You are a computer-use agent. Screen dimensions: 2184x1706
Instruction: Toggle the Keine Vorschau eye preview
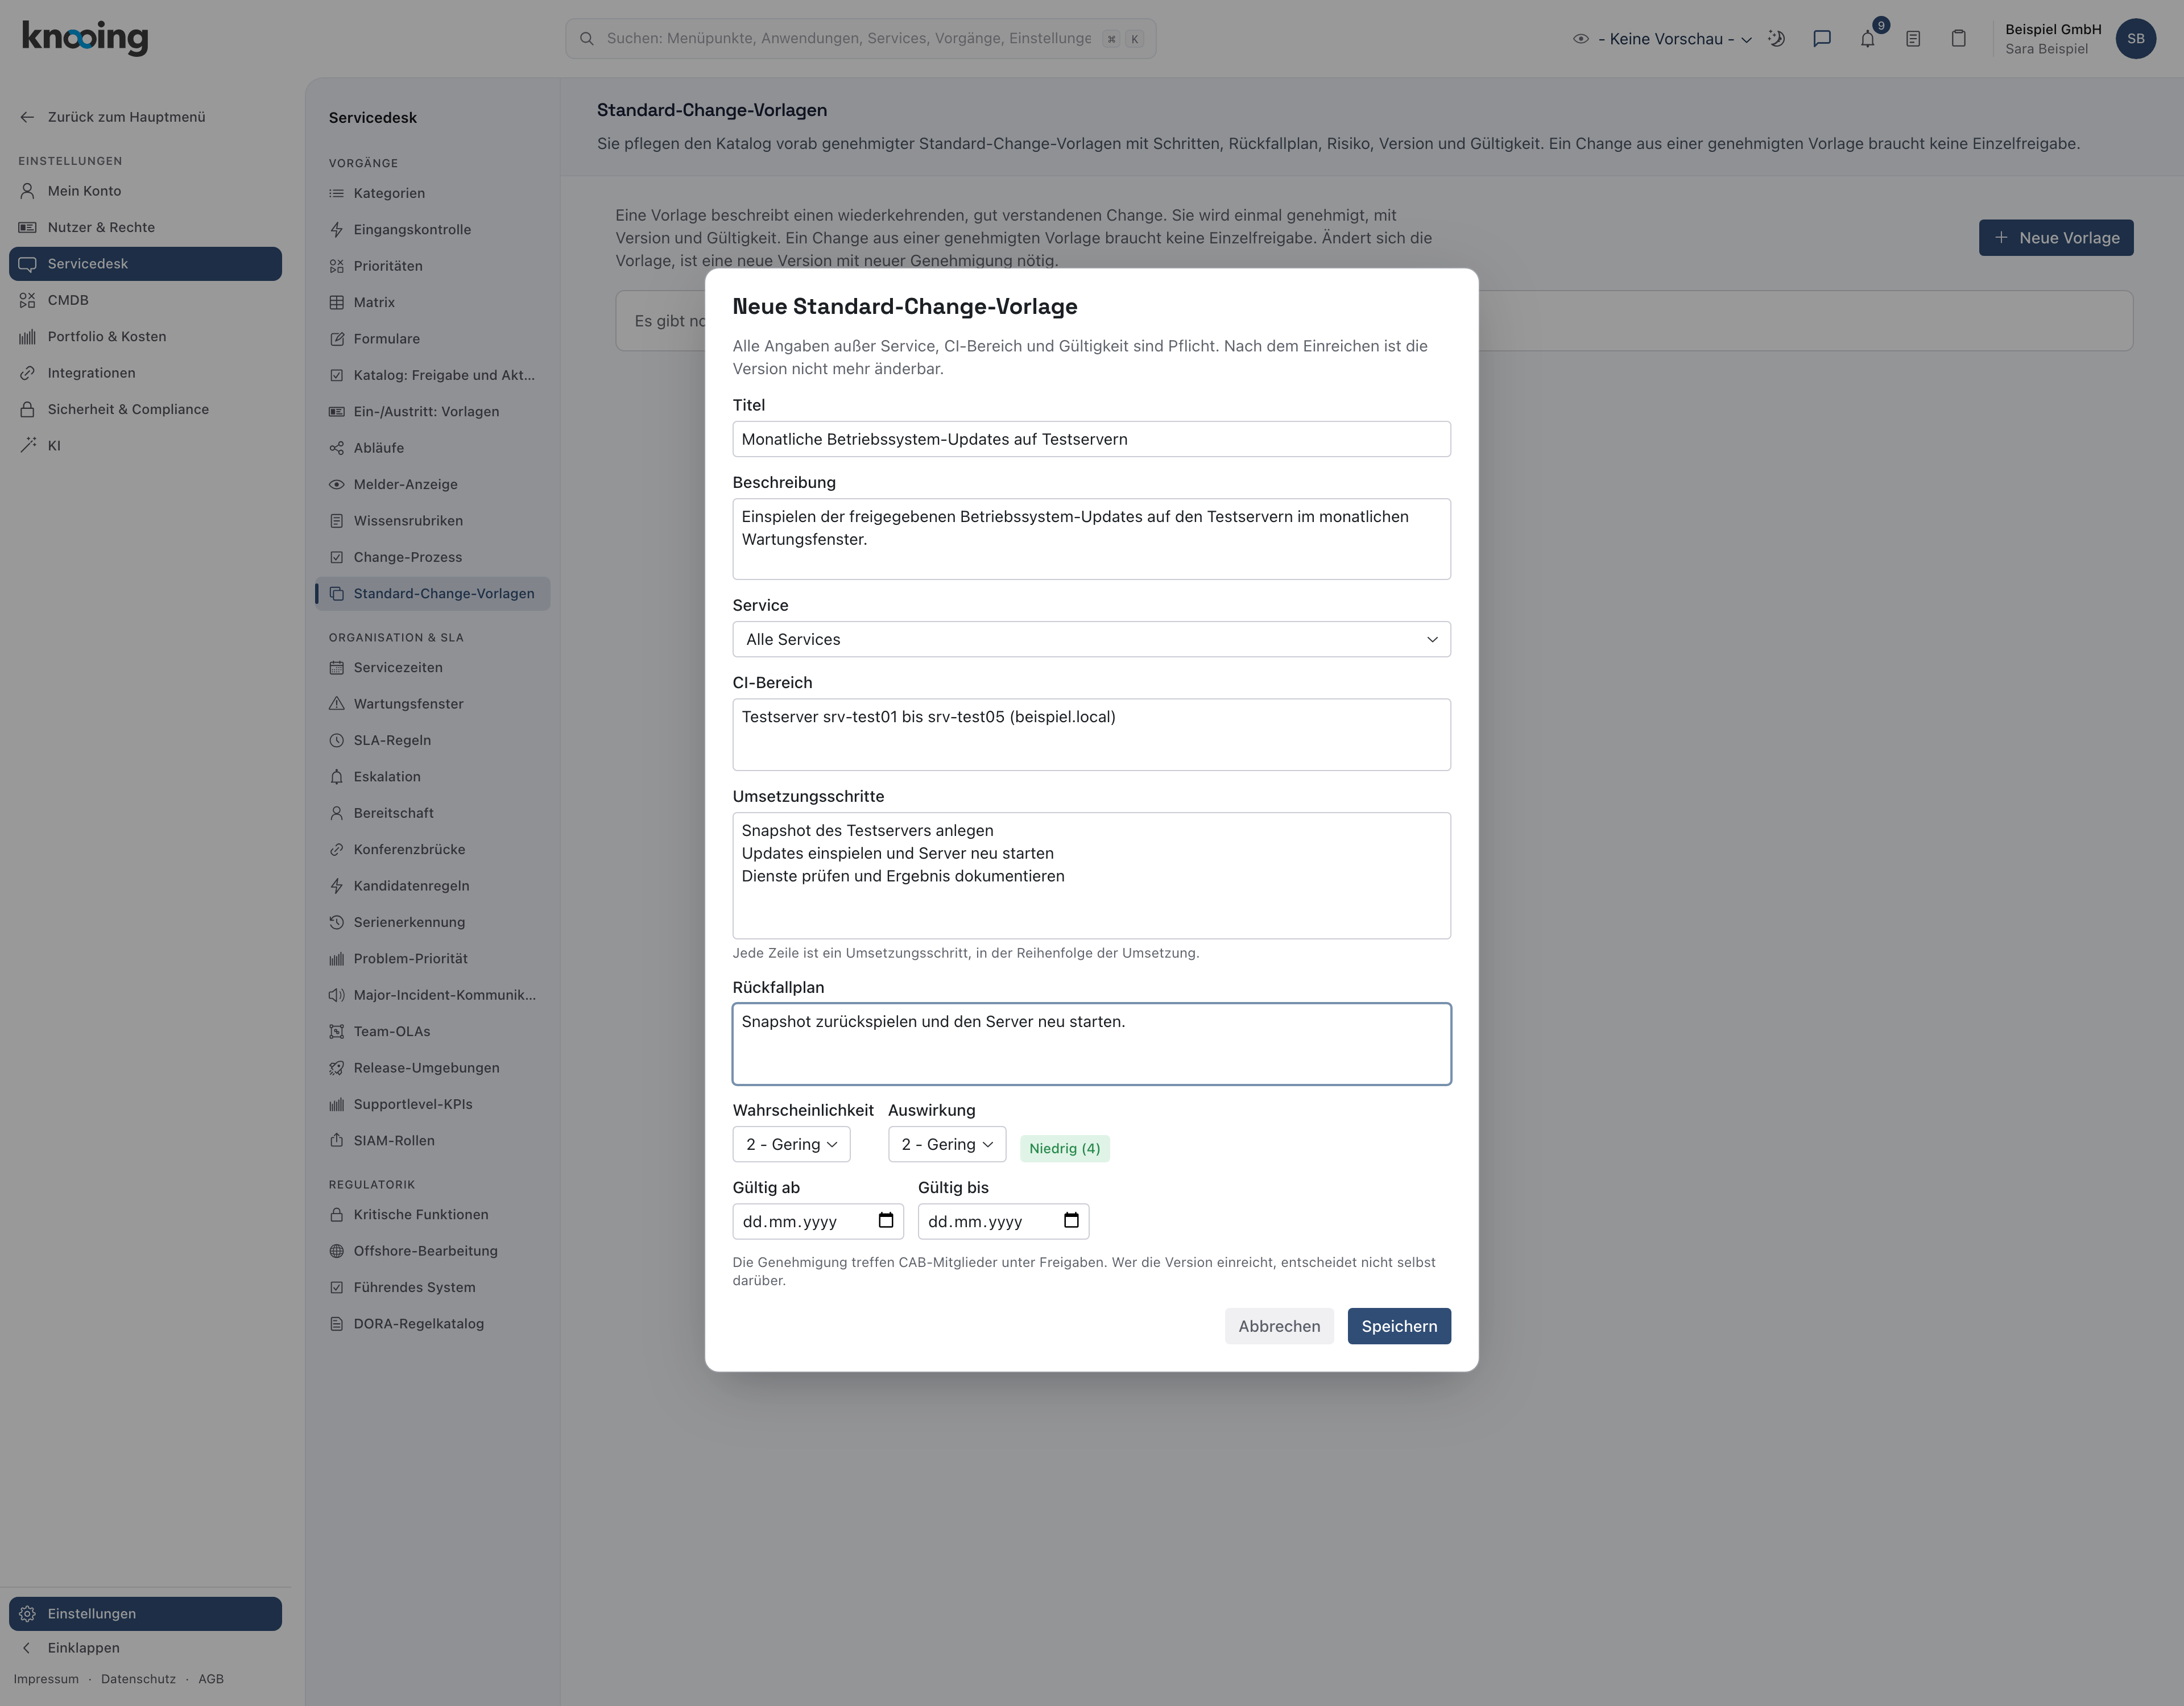pyautogui.click(x=1581, y=39)
